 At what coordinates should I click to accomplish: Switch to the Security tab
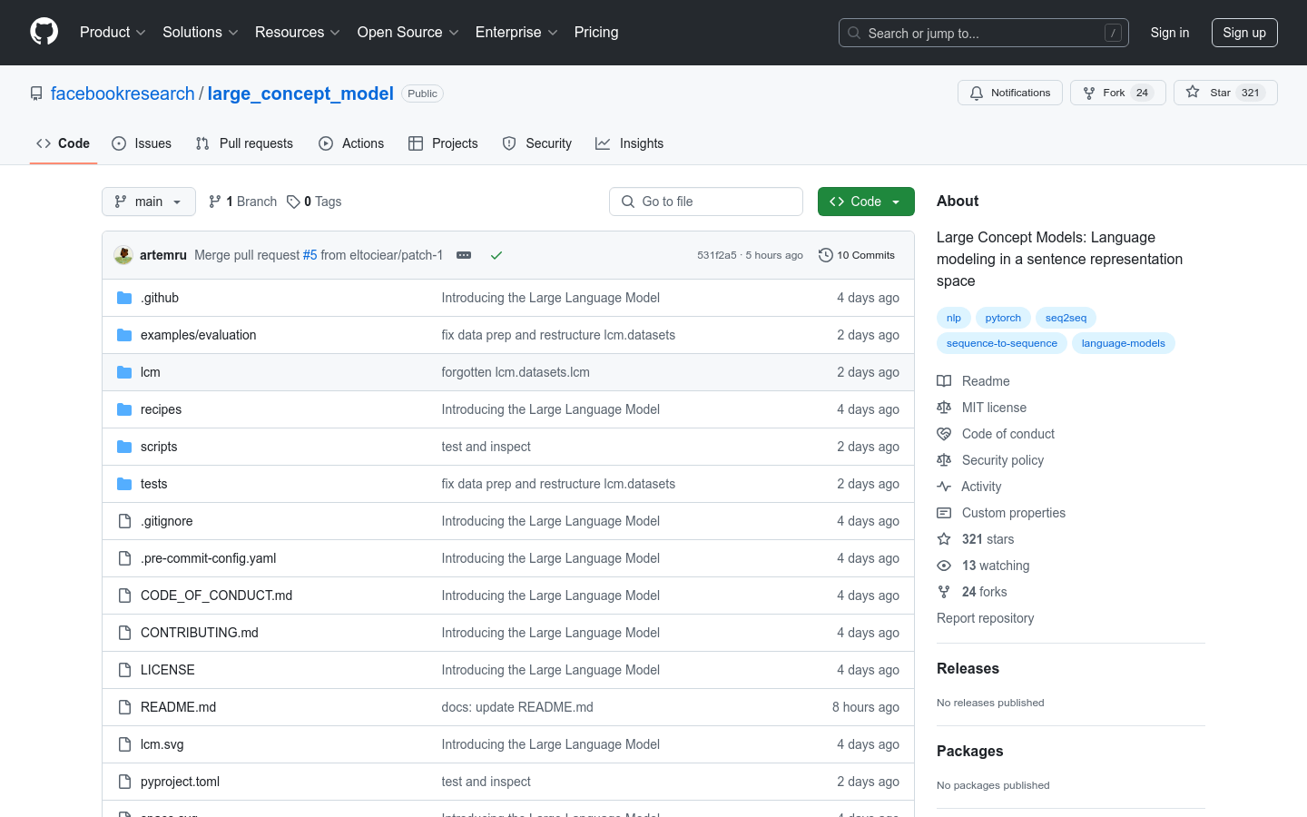pos(537,143)
